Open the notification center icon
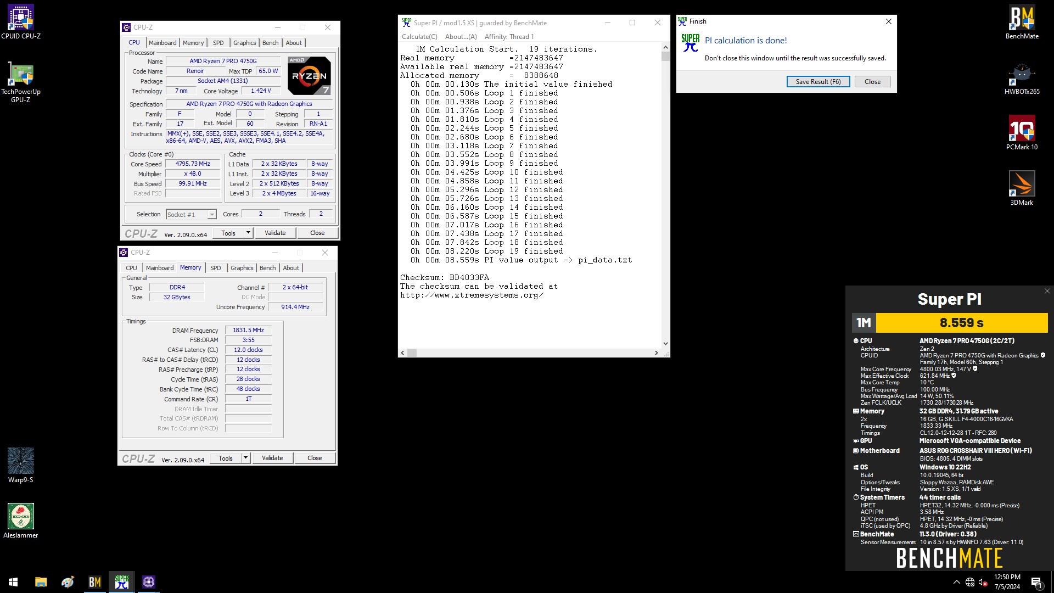1054x593 pixels. tap(1036, 582)
